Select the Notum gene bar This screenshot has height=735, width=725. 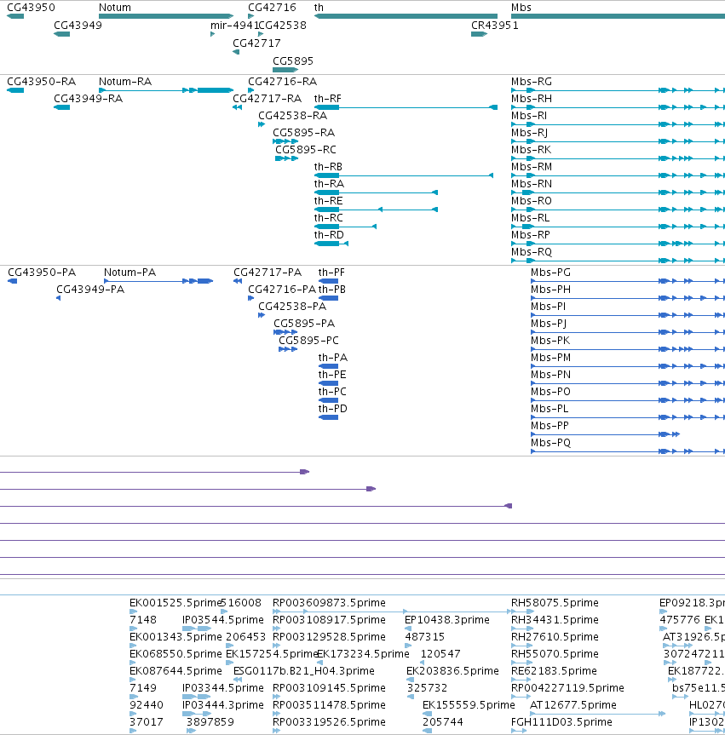pos(166,16)
